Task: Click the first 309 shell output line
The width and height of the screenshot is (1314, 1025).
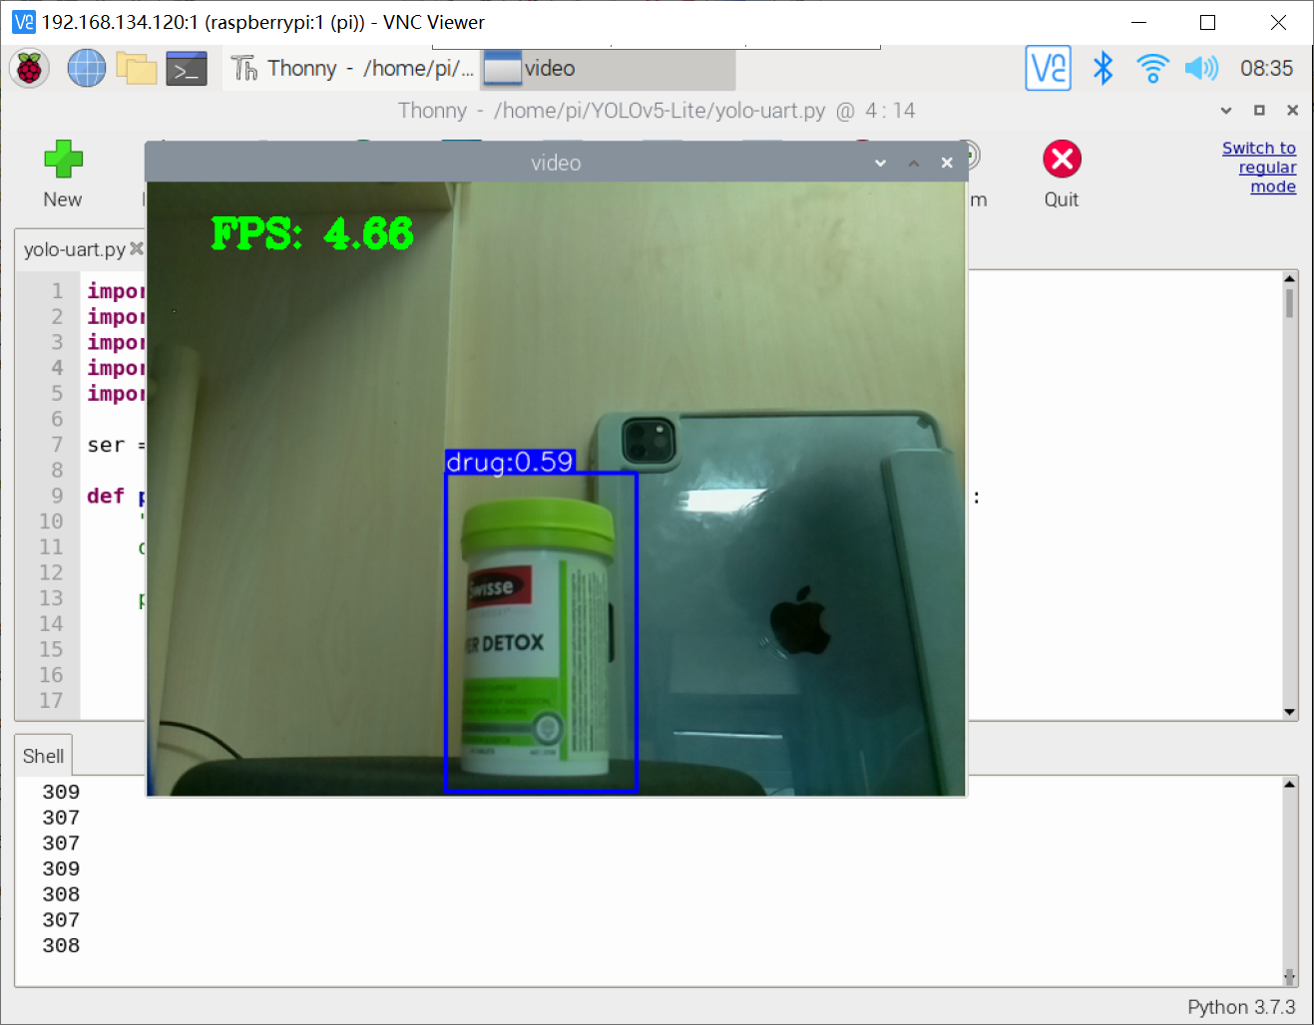Action: pyautogui.click(x=61, y=792)
